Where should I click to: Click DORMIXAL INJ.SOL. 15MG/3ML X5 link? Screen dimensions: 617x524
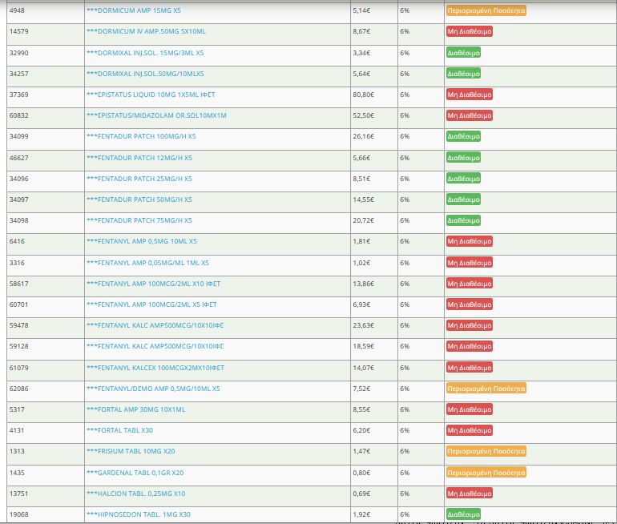144,53
